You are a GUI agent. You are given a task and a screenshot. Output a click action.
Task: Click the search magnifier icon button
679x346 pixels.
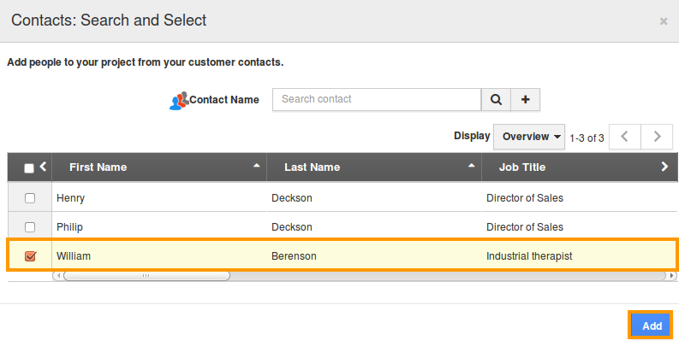496,100
